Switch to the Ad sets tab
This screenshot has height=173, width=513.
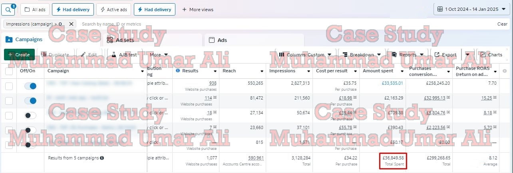tap(125, 40)
